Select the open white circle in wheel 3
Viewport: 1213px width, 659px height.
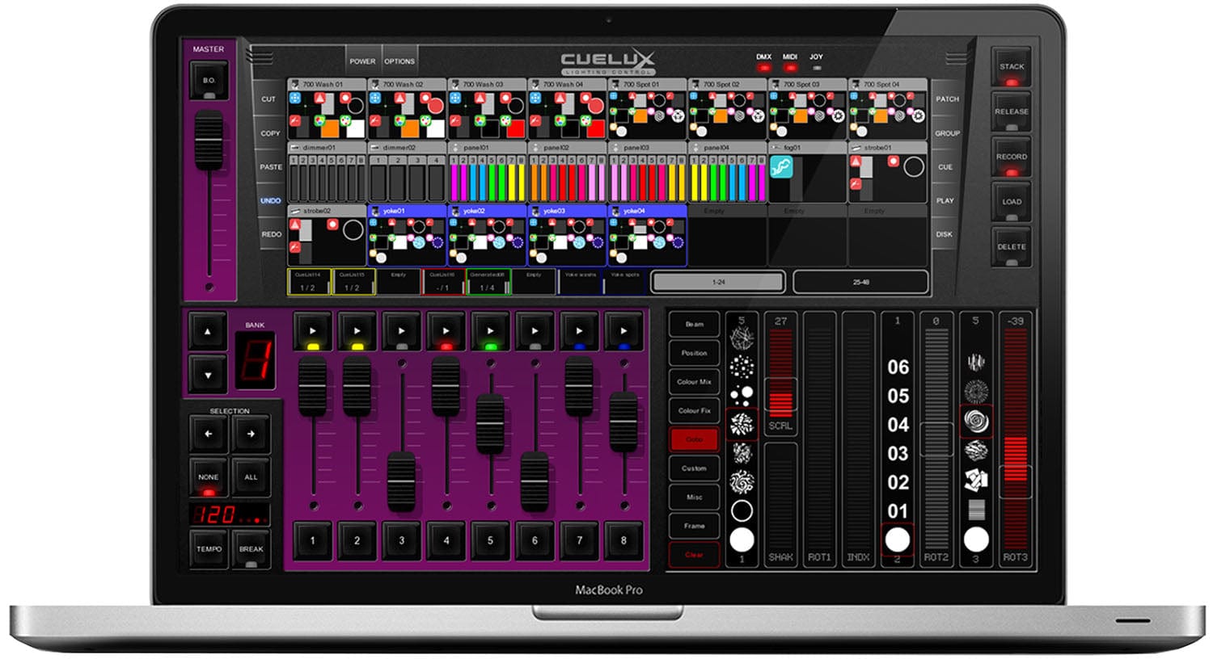(x=976, y=539)
